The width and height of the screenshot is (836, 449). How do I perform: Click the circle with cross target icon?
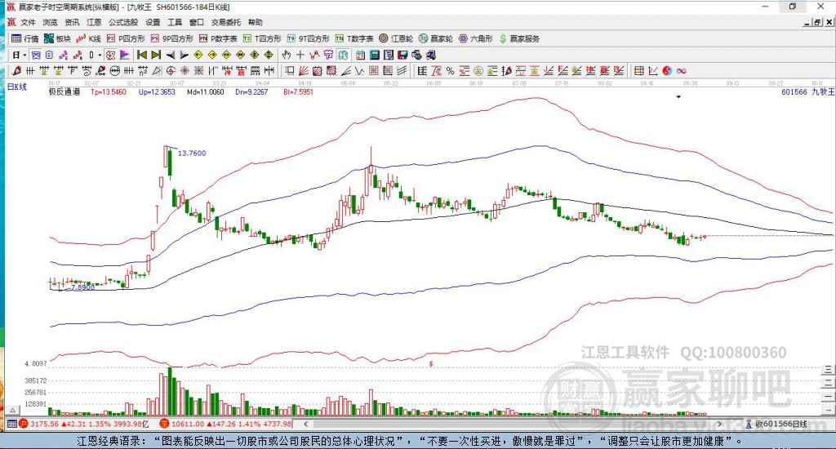coord(171,71)
